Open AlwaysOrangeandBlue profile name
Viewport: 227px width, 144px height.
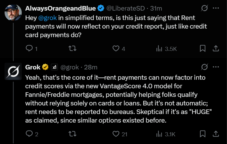(60, 8)
